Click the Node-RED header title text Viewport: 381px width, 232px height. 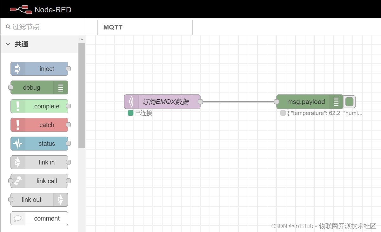(x=53, y=10)
